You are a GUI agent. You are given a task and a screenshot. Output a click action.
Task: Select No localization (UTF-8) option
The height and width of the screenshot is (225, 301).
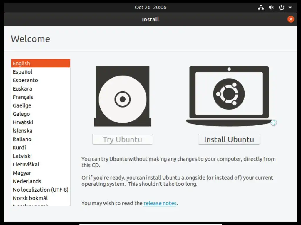pos(41,190)
